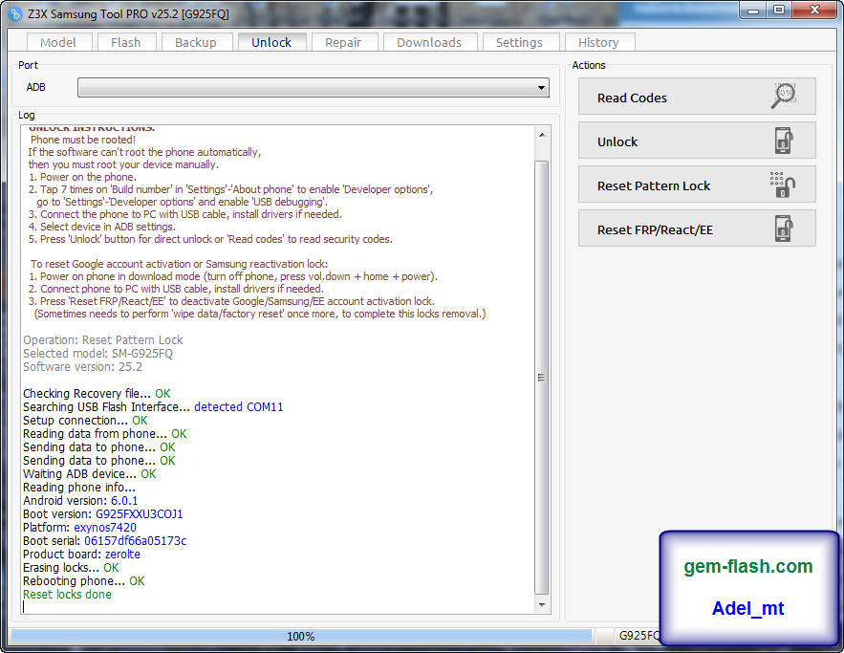
Task: Click 'Operation: Reset Pattern Lock' log line
Action: click(103, 340)
